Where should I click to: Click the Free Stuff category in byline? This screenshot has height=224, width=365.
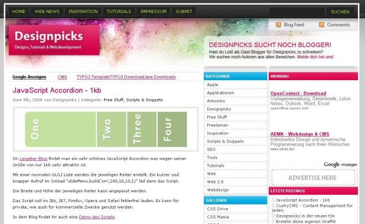(x=113, y=100)
